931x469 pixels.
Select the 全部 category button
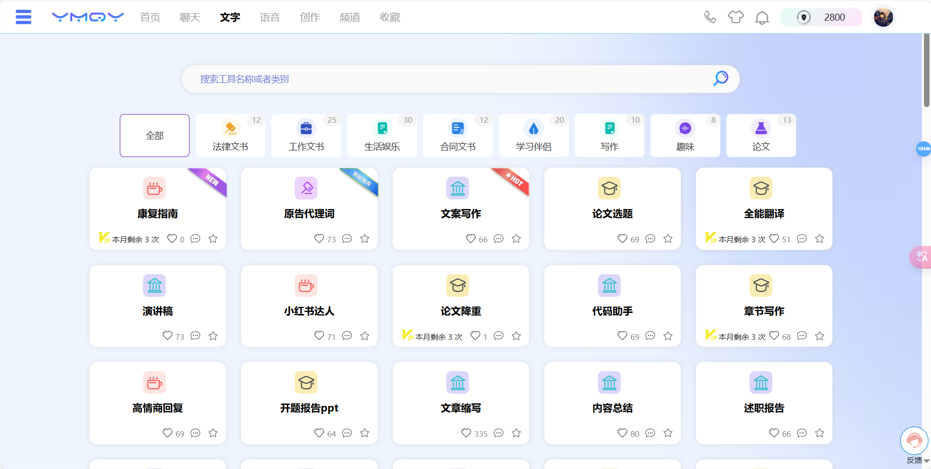pyautogui.click(x=154, y=135)
